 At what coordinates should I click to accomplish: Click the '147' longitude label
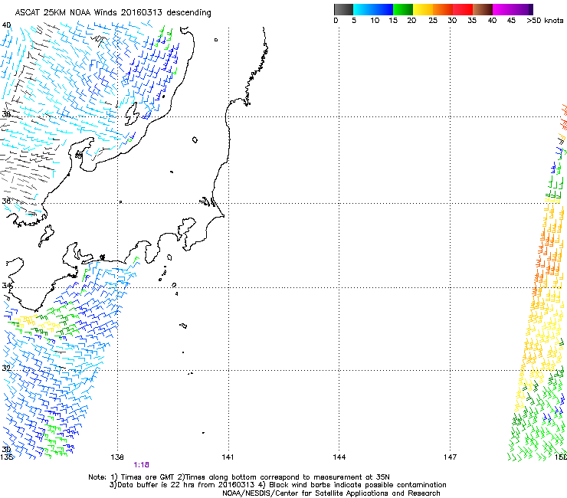coord(451,457)
